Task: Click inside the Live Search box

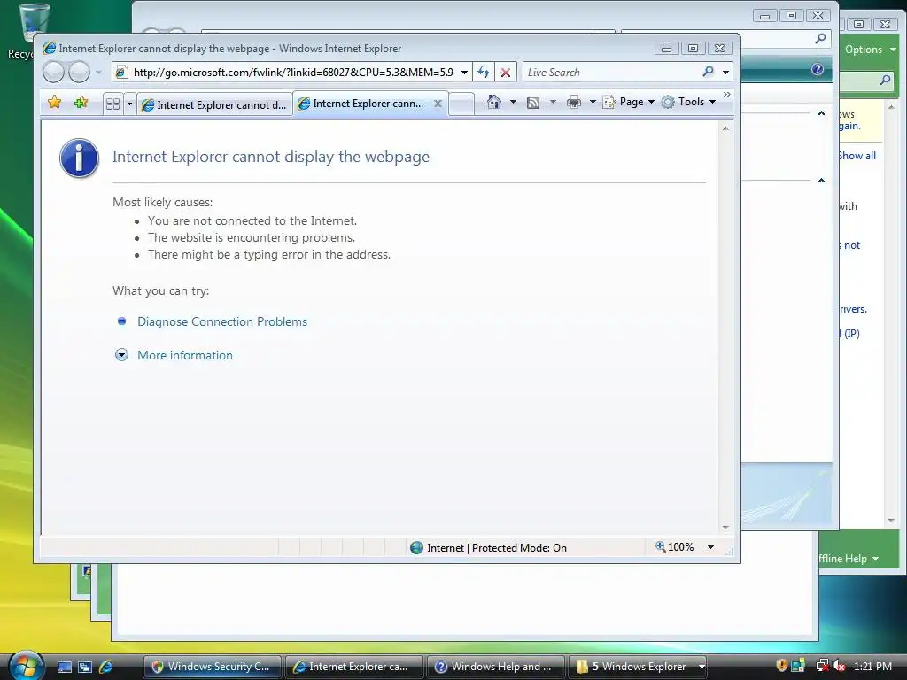Action: pos(610,73)
